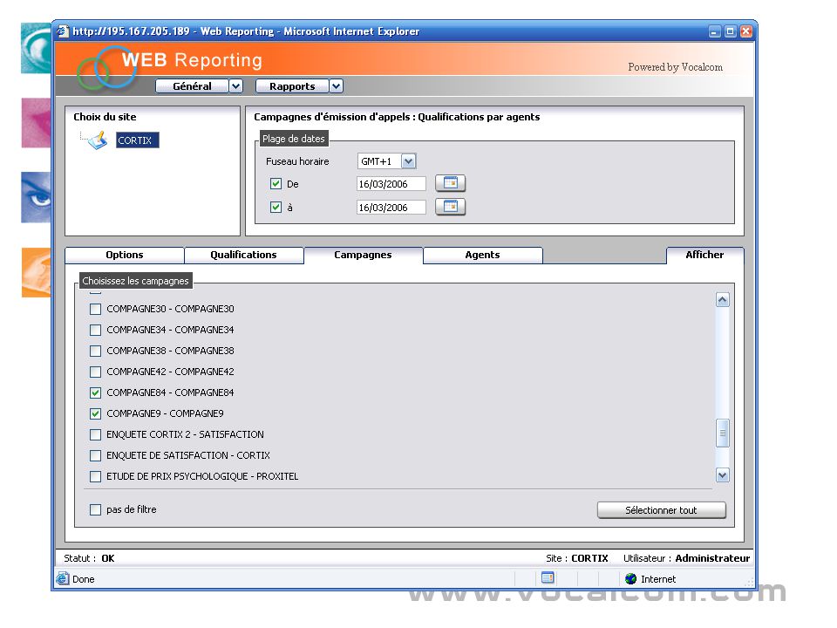Click the Fuseau horaire label
837x628 pixels.
(297, 161)
